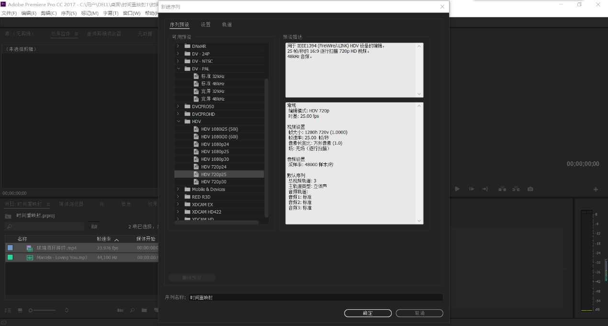Viewport: 608px width, 326px height.
Task: Expand the RED R3D preset folder
Action: (178, 197)
